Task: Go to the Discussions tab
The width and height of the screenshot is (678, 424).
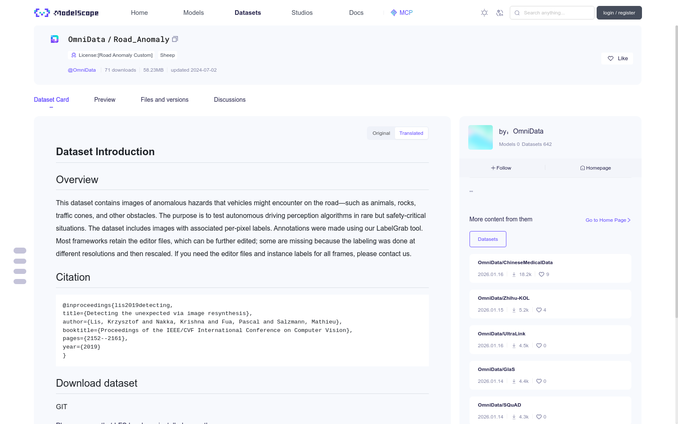Action: point(230,100)
